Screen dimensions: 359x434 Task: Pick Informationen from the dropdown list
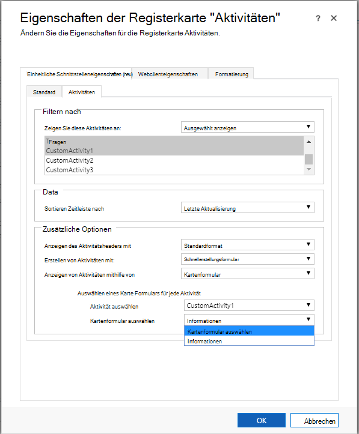click(249, 341)
